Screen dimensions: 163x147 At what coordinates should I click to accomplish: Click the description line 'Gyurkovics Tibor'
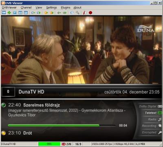pyautogui.click(x=22, y=115)
